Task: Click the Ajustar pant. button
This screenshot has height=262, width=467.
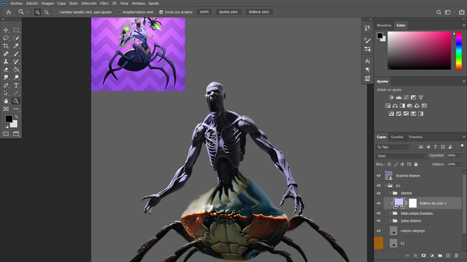Action: tap(229, 12)
